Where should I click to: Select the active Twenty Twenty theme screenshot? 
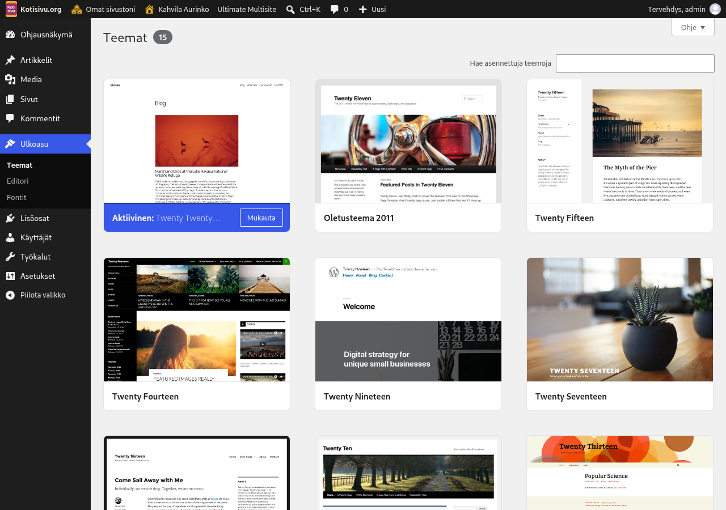[x=197, y=141]
